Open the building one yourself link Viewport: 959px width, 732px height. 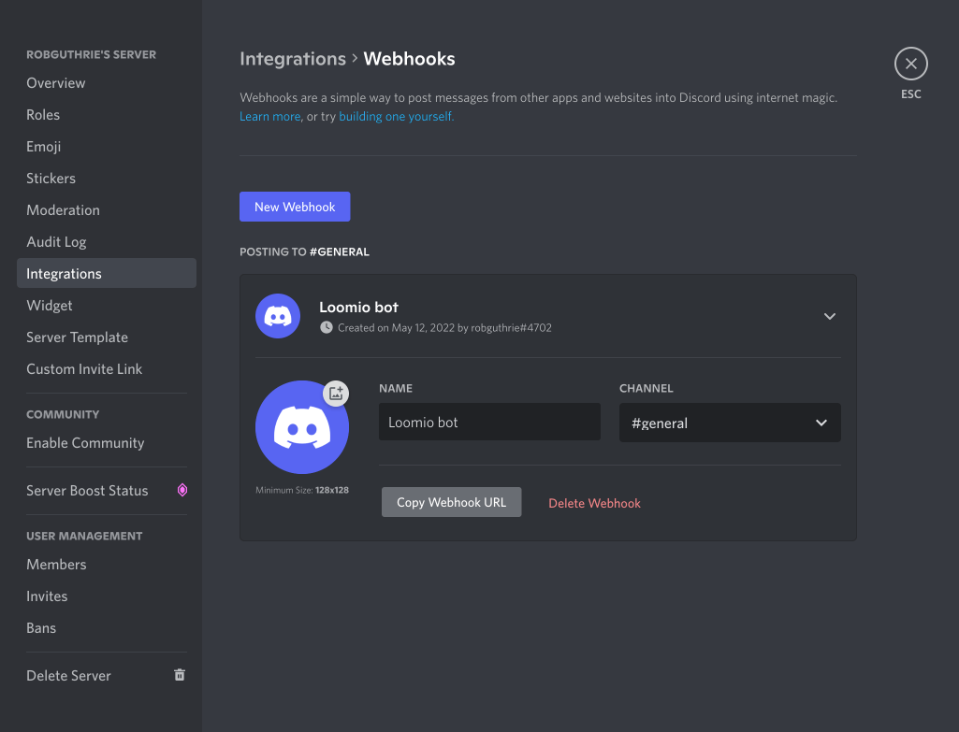396,116
